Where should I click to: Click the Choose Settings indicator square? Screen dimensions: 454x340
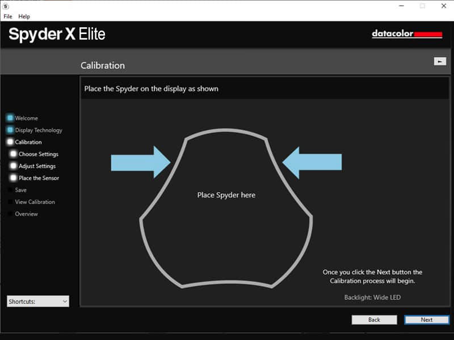tap(13, 154)
